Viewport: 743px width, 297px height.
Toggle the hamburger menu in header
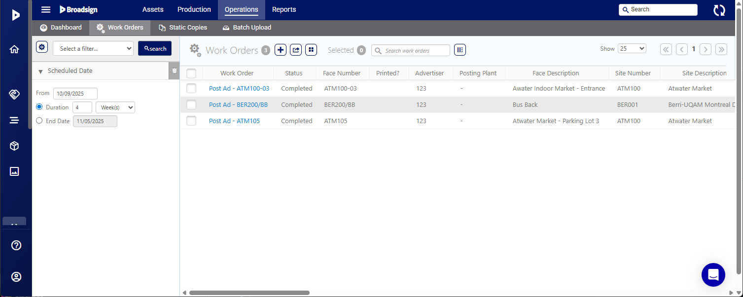pyautogui.click(x=46, y=10)
